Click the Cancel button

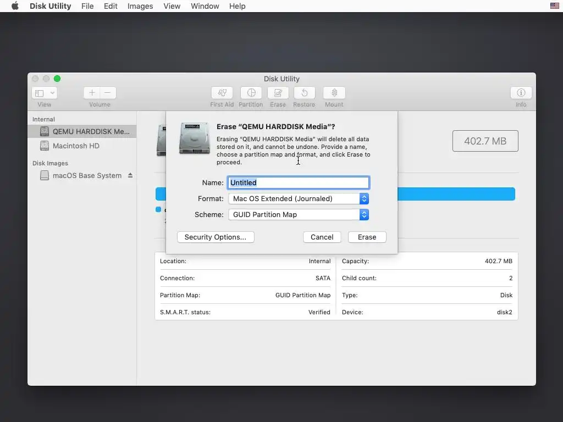click(x=322, y=237)
